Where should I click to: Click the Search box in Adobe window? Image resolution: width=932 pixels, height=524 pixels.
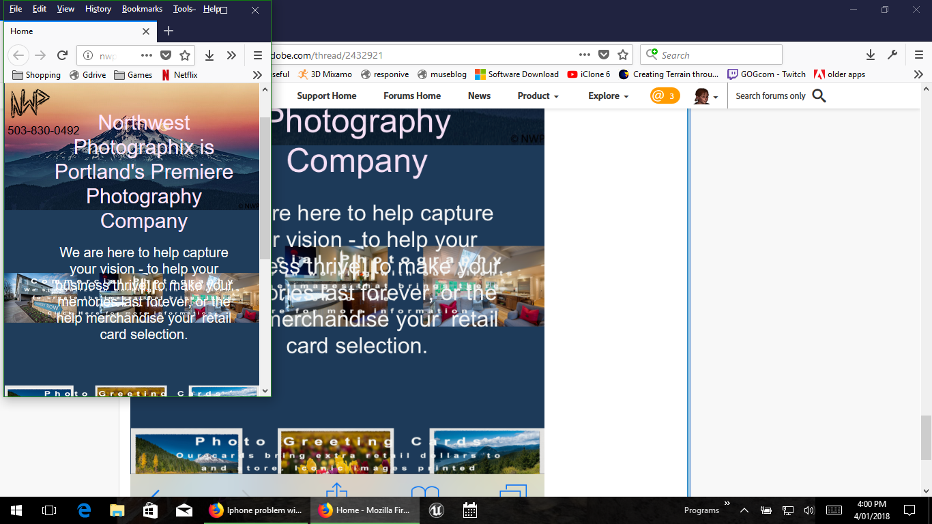(x=711, y=55)
